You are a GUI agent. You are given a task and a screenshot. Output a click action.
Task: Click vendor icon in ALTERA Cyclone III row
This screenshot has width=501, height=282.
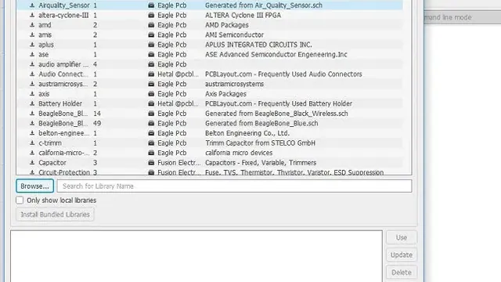click(x=151, y=16)
